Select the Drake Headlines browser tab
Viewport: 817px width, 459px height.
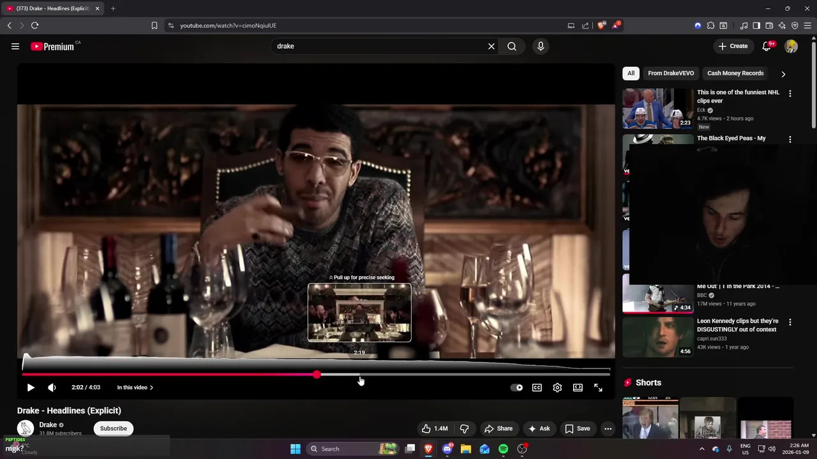tap(52, 8)
